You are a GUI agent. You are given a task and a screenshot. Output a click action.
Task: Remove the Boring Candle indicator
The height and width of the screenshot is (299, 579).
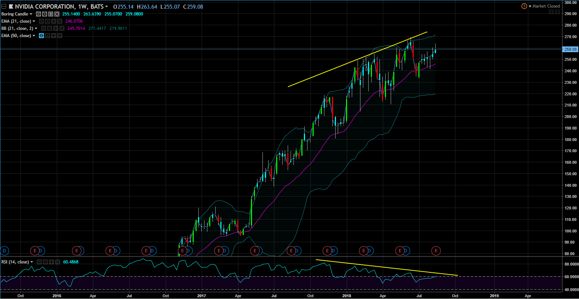(x=57, y=14)
